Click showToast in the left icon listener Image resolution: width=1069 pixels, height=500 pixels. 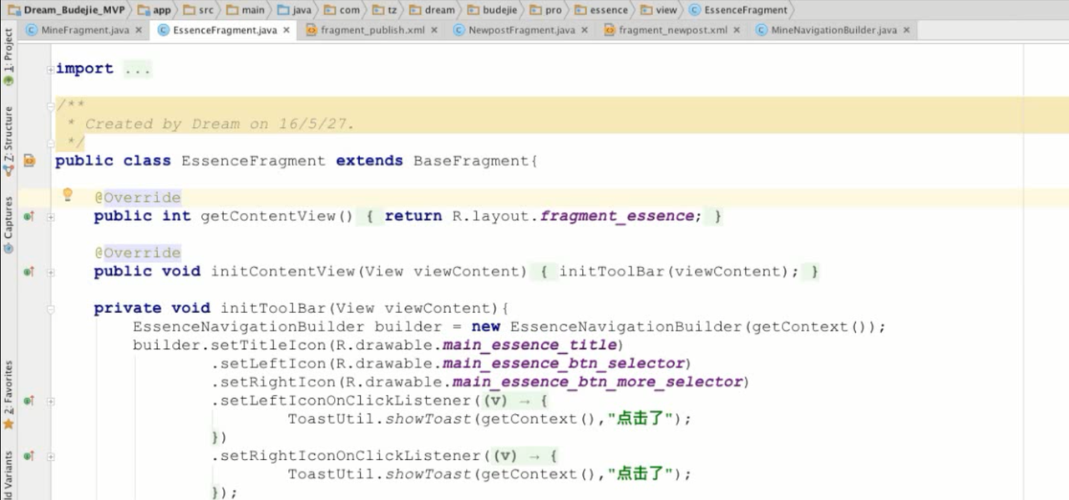[x=428, y=419]
